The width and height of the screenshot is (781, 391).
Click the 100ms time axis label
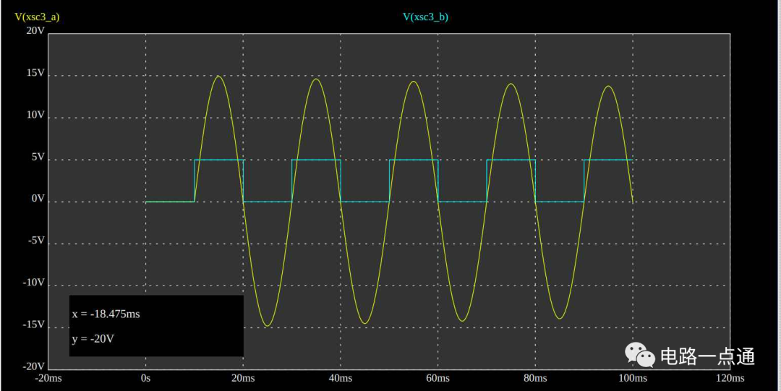tap(632, 378)
